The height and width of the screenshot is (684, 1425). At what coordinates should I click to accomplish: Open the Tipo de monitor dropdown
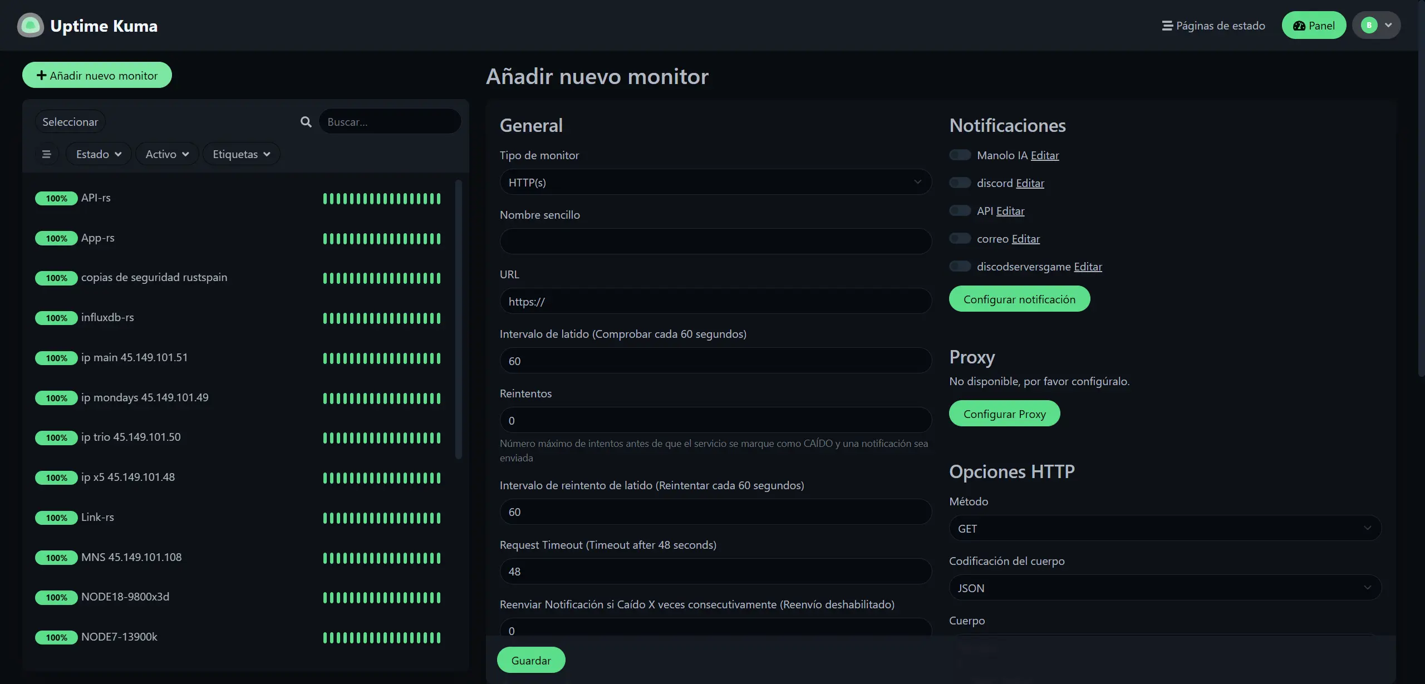click(x=716, y=182)
